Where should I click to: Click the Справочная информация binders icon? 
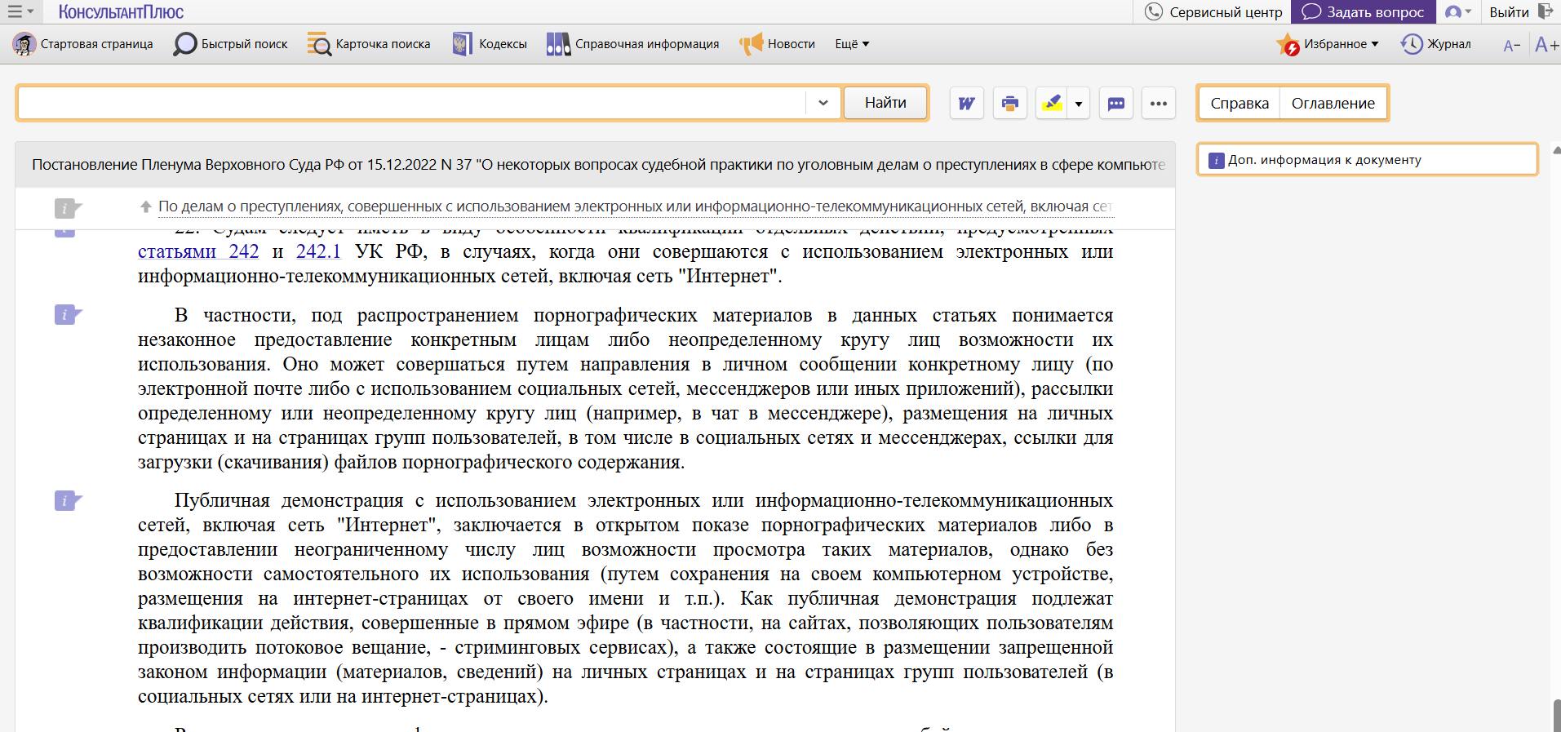point(558,44)
